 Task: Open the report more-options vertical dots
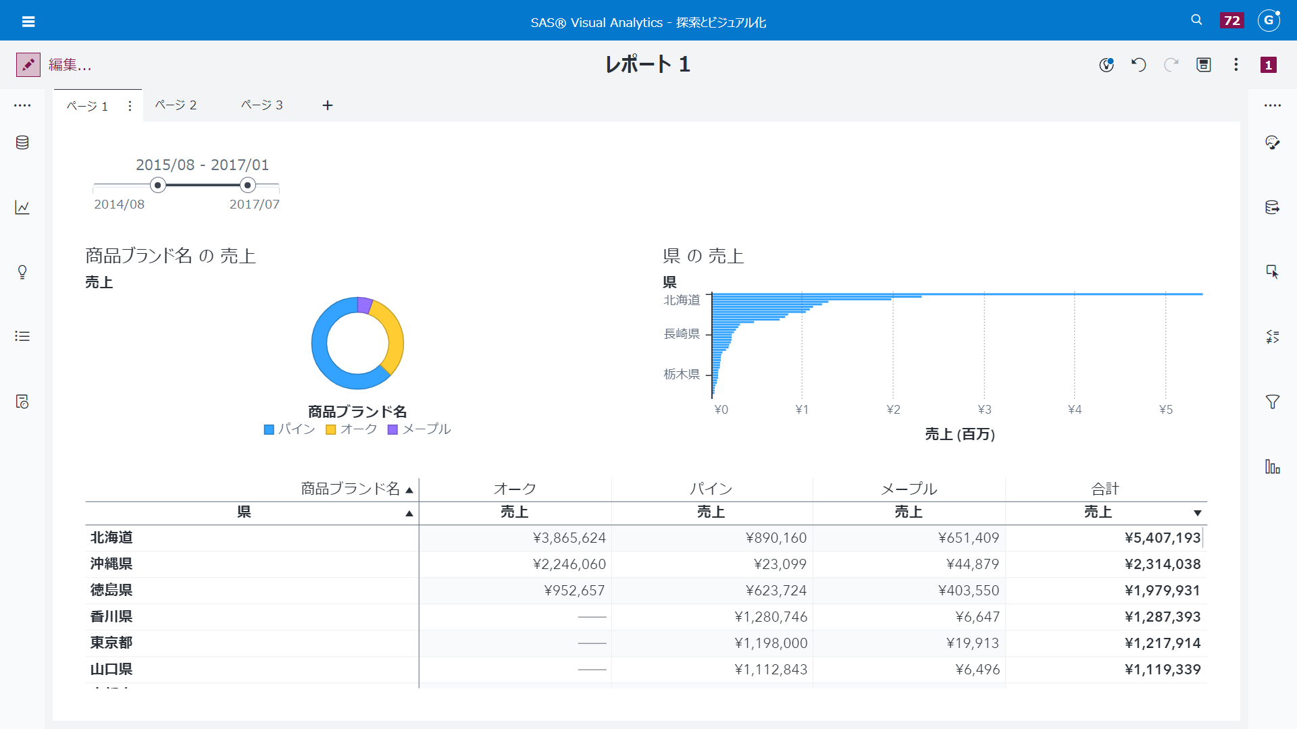(x=1236, y=65)
